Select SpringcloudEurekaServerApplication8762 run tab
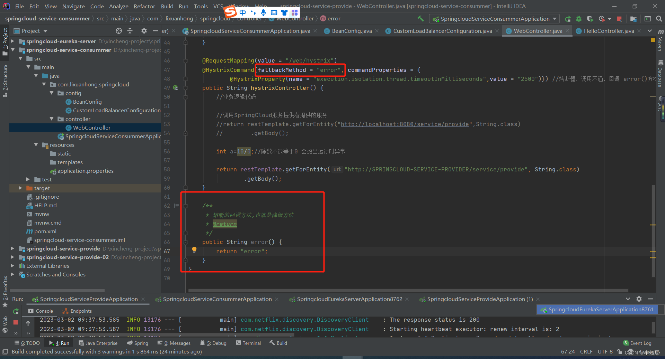 [x=349, y=299]
